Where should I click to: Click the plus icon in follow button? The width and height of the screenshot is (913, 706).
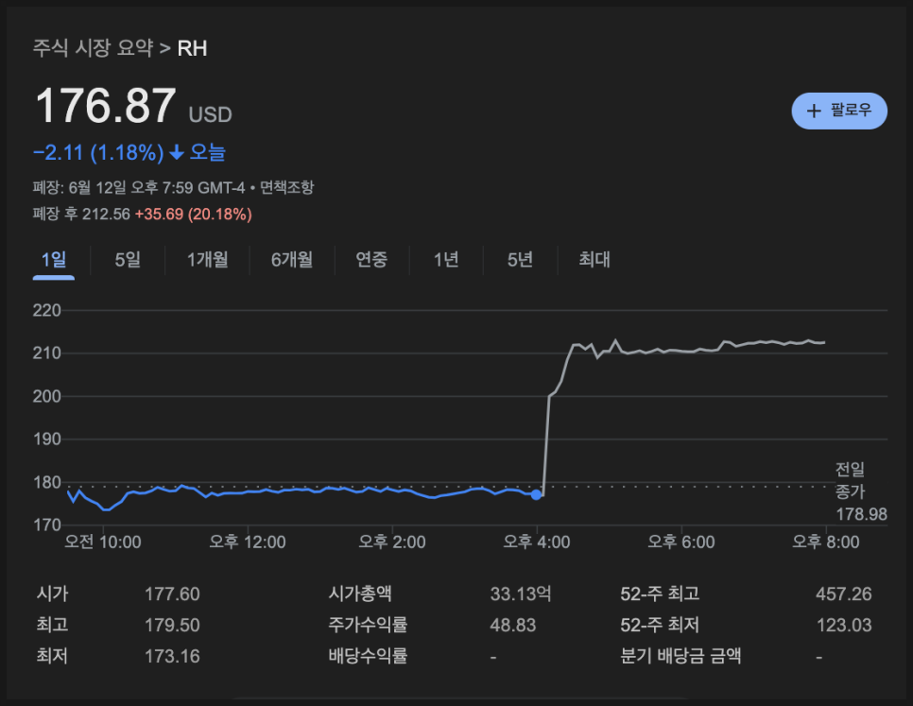[x=814, y=111]
